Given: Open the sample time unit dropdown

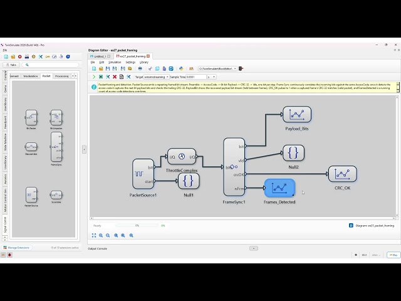Looking at the screenshot, I should coord(212,77).
